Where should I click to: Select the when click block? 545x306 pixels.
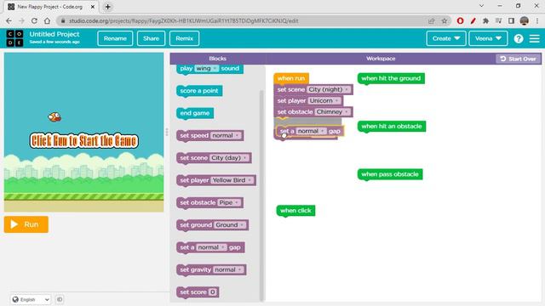pos(295,211)
